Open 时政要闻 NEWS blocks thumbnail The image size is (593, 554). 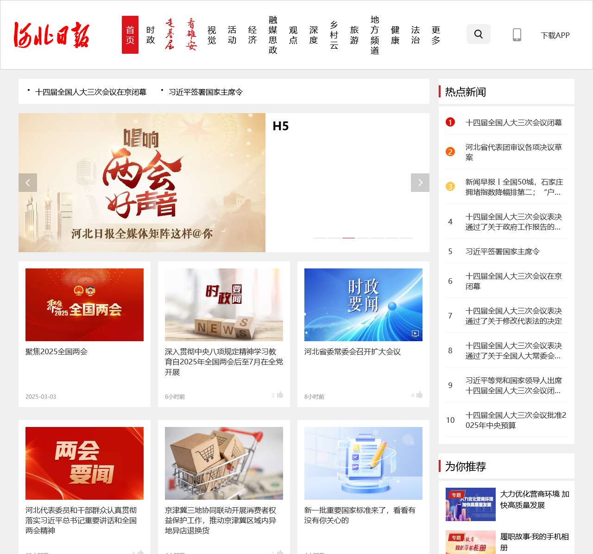click(224, 305)
